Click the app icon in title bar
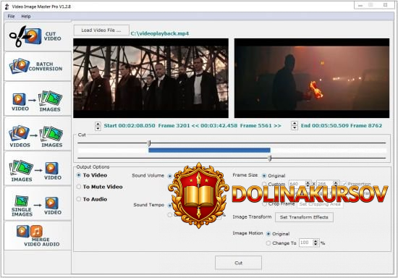Screen dimensions: 398x278 point(7,7)
